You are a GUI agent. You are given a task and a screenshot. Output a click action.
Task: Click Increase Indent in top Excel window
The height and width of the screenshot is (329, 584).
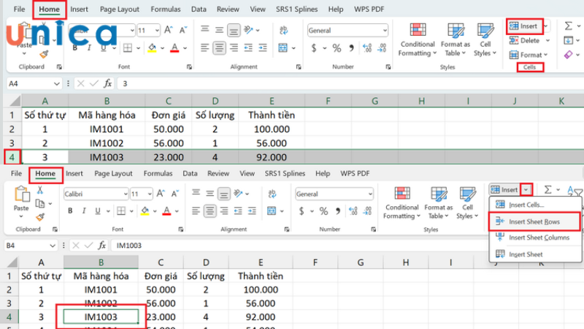click(263, 48)
